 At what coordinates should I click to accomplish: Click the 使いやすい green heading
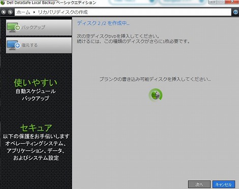pos(36,83)
